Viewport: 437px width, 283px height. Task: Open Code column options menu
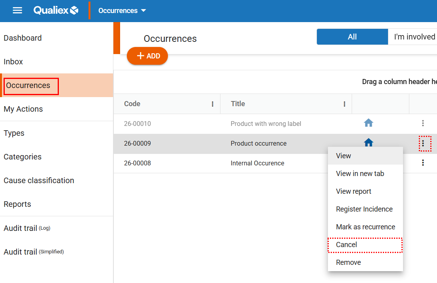pyautogui.click(x=213, y=104)
